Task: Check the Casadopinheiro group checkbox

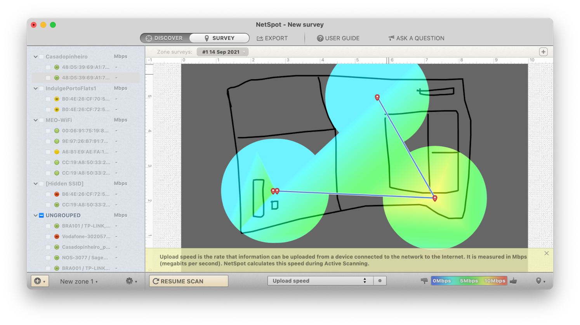Action: tap(42, 57)
